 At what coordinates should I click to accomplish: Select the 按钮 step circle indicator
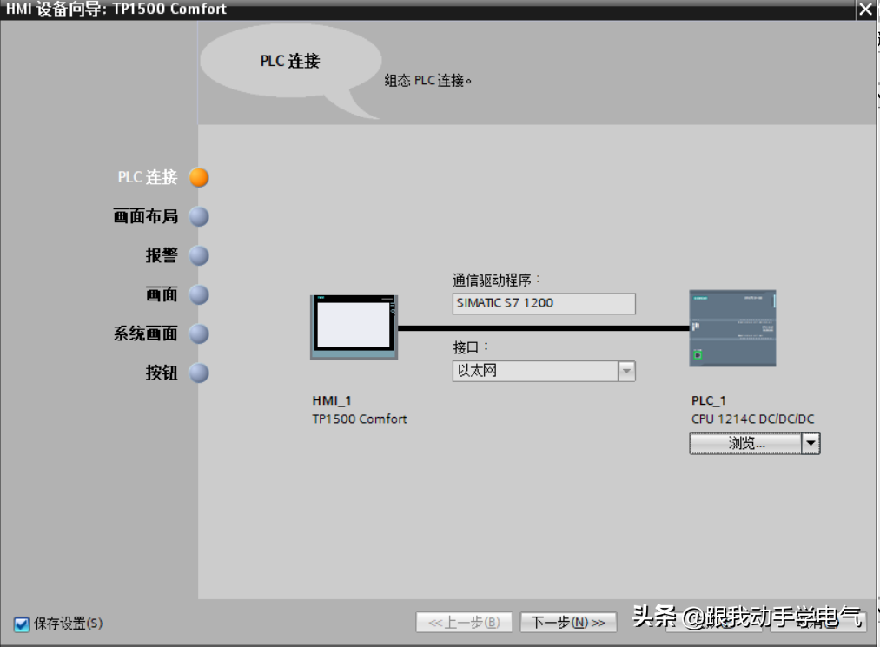199,373
